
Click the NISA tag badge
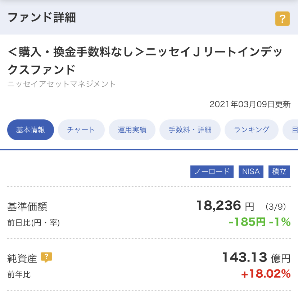coord(251,172)
